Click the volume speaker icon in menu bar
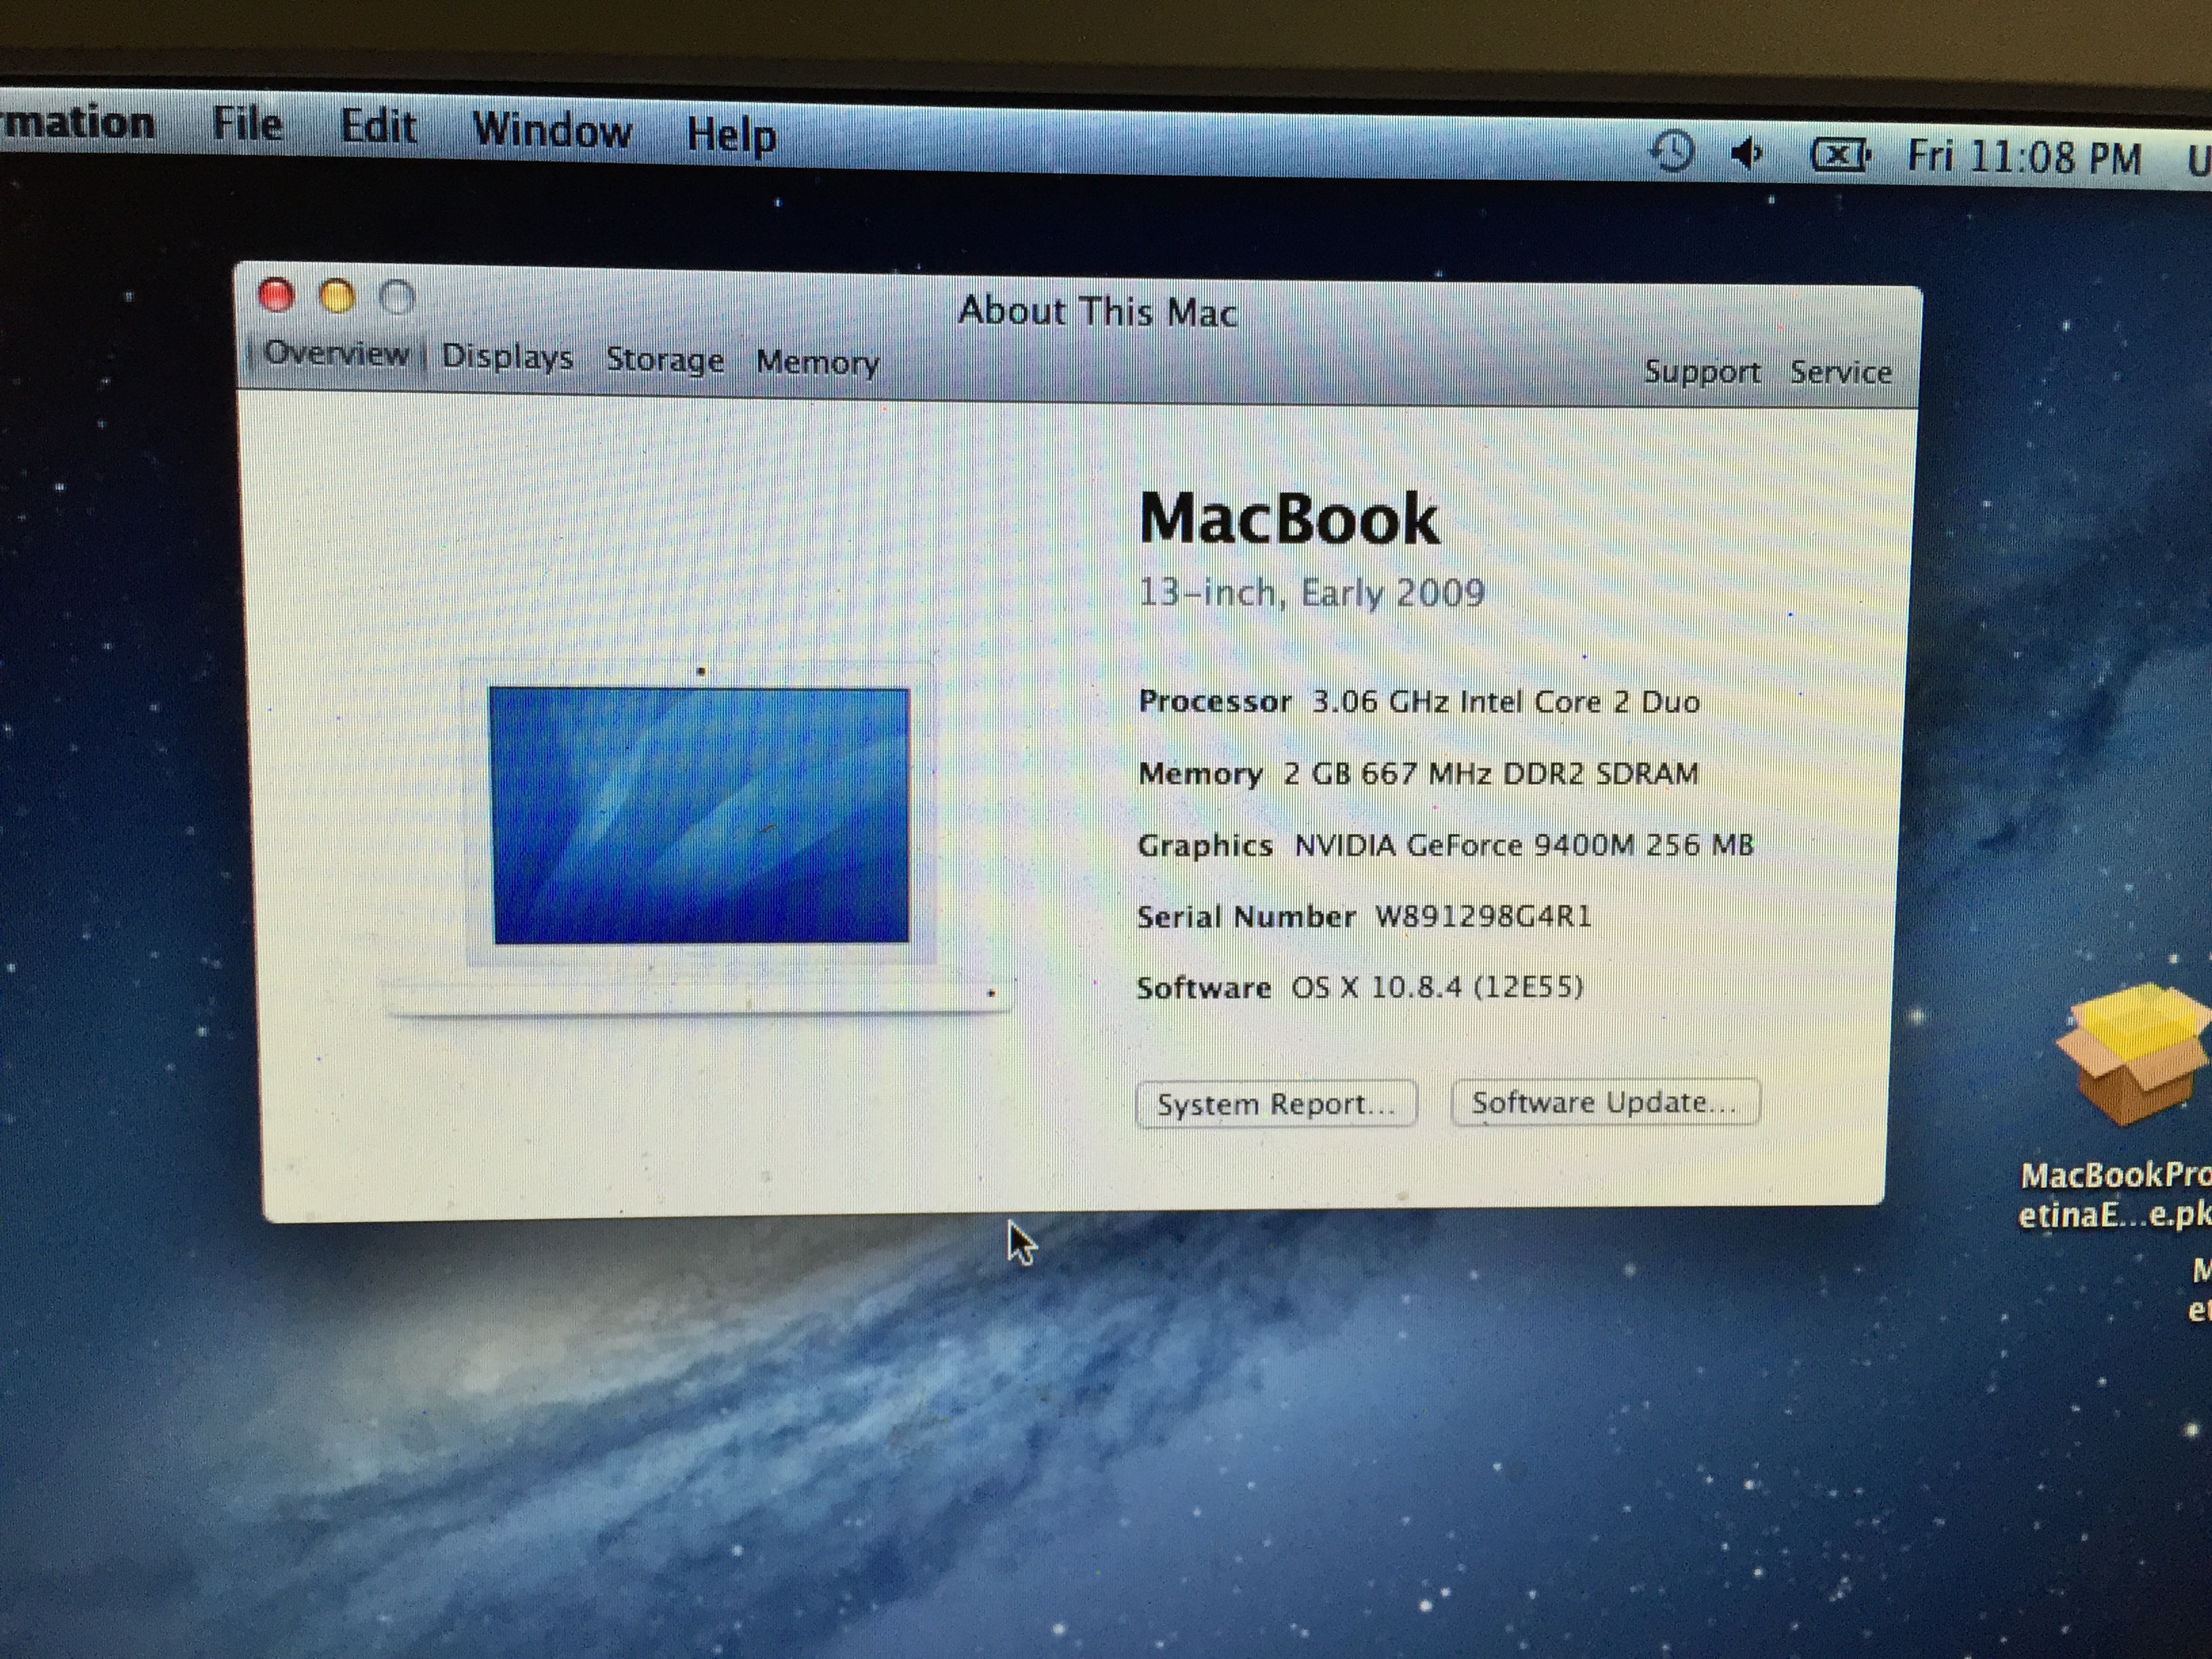Viewport: 2212px width, 1659px height. (x=1748, y=154)
